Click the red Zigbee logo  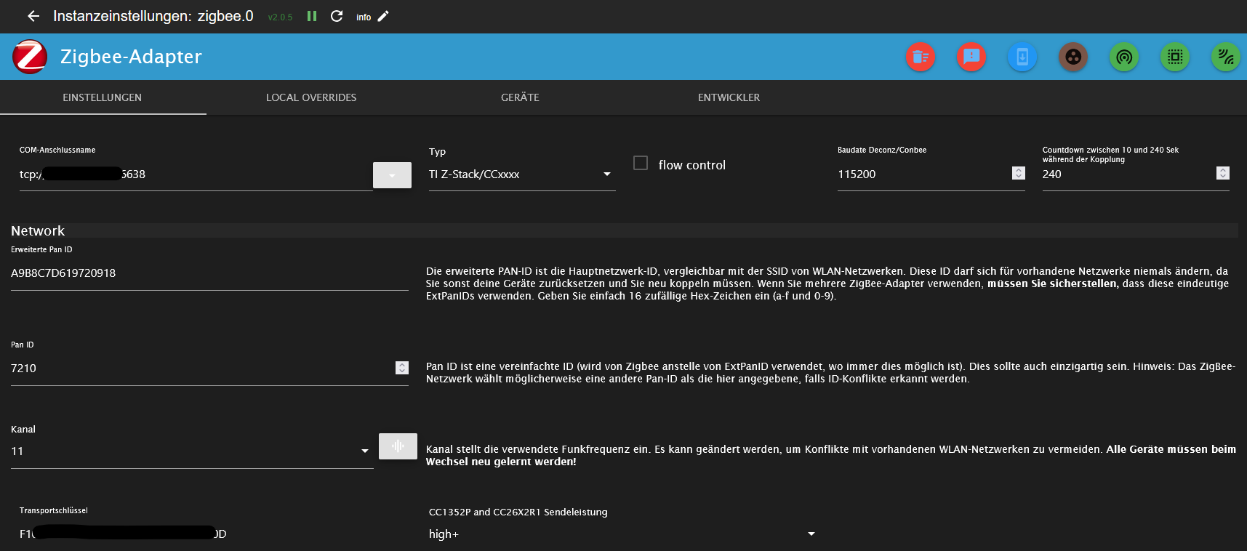tap(30, 57)
